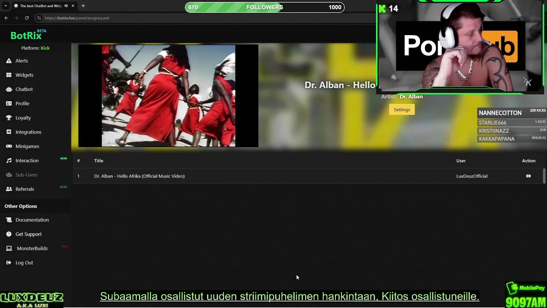The width and height of the screenshot is (547, 308).
Task: Click the Chatbot robot icon
Action: pos(9,89)
